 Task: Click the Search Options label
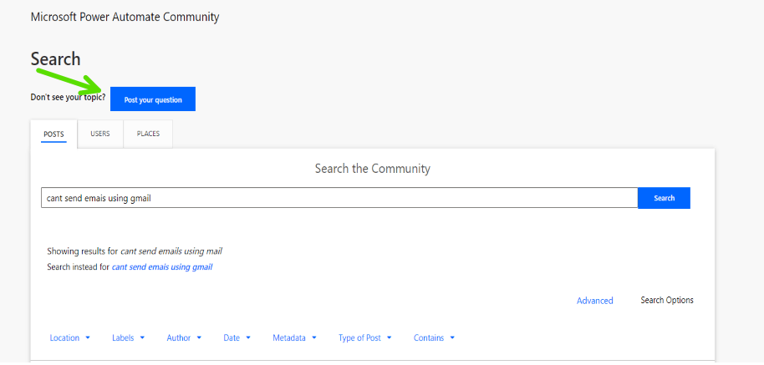pyautogui.click(x=666, y=301)
